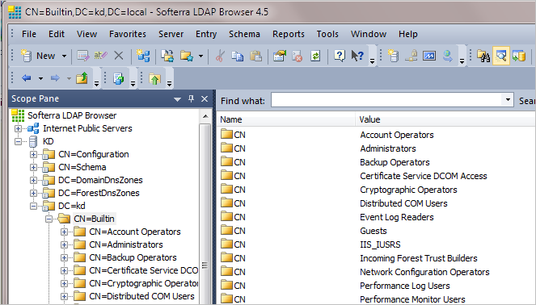Open the Favorites menu
Screen dimensions: 536x305
(x=128, y=34)
